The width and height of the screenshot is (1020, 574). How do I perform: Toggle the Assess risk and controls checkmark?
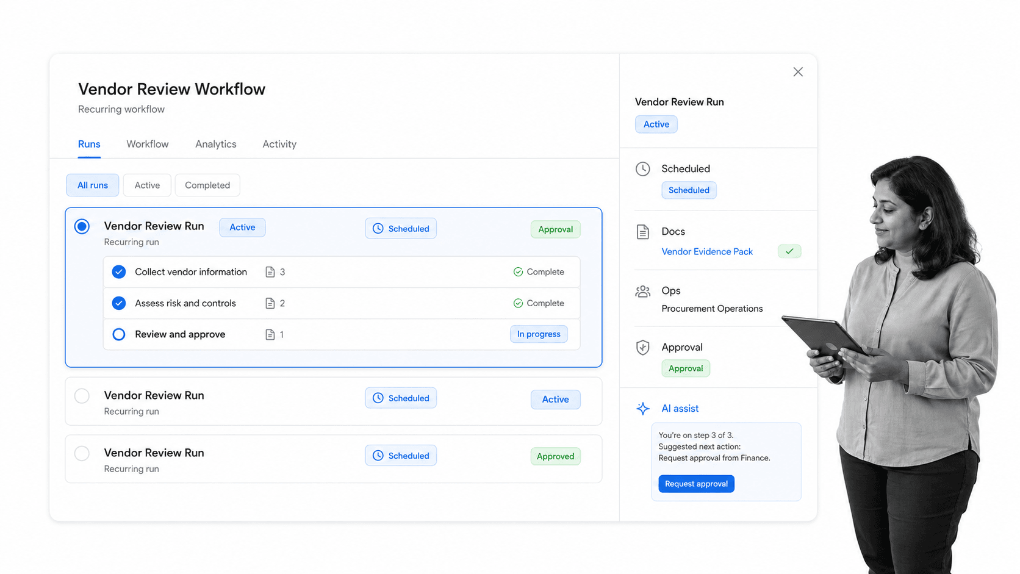(x=119, y=303)
